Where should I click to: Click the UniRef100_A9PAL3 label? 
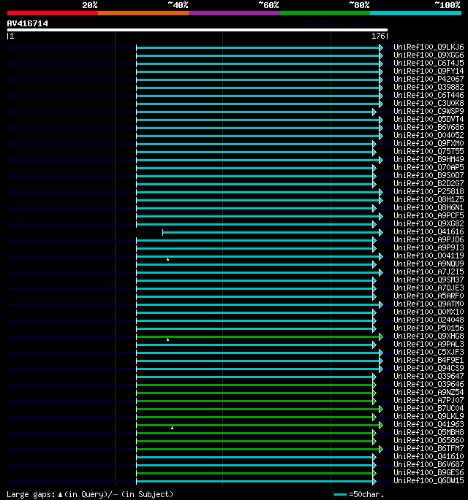(x=429, y=344)
